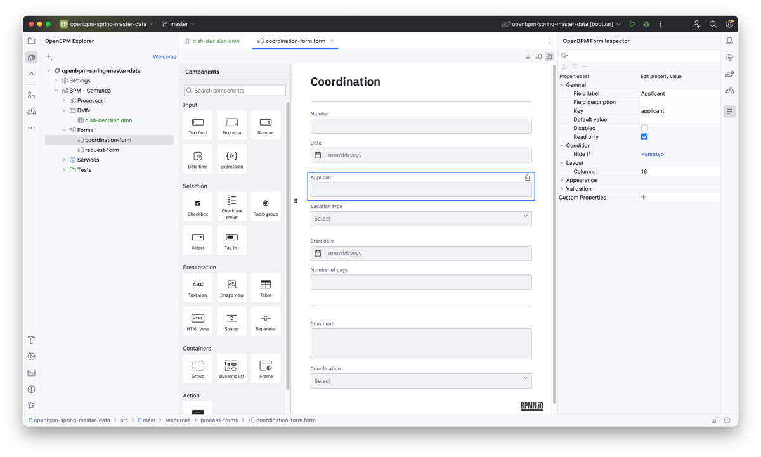Screen dimensions: 761x457
Task: Click the empty Hide if value link
Action: [653, 154]
